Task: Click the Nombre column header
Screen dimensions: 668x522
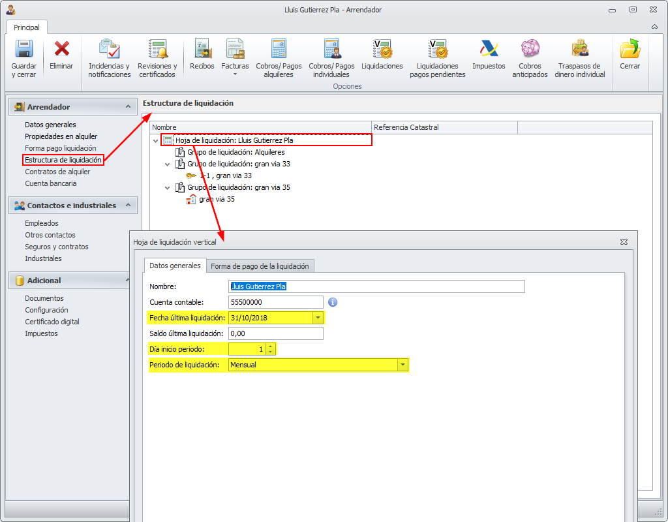Action: coord(260,127)
